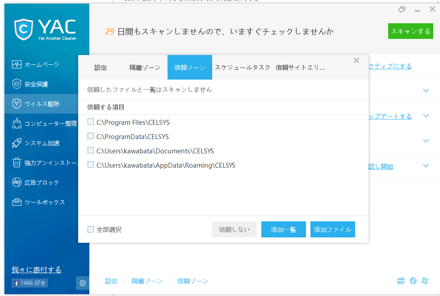Viewport: 440px width, 296px height.
Task: Open 広告ブロック via its AD icon
Action: pos(17,182)
